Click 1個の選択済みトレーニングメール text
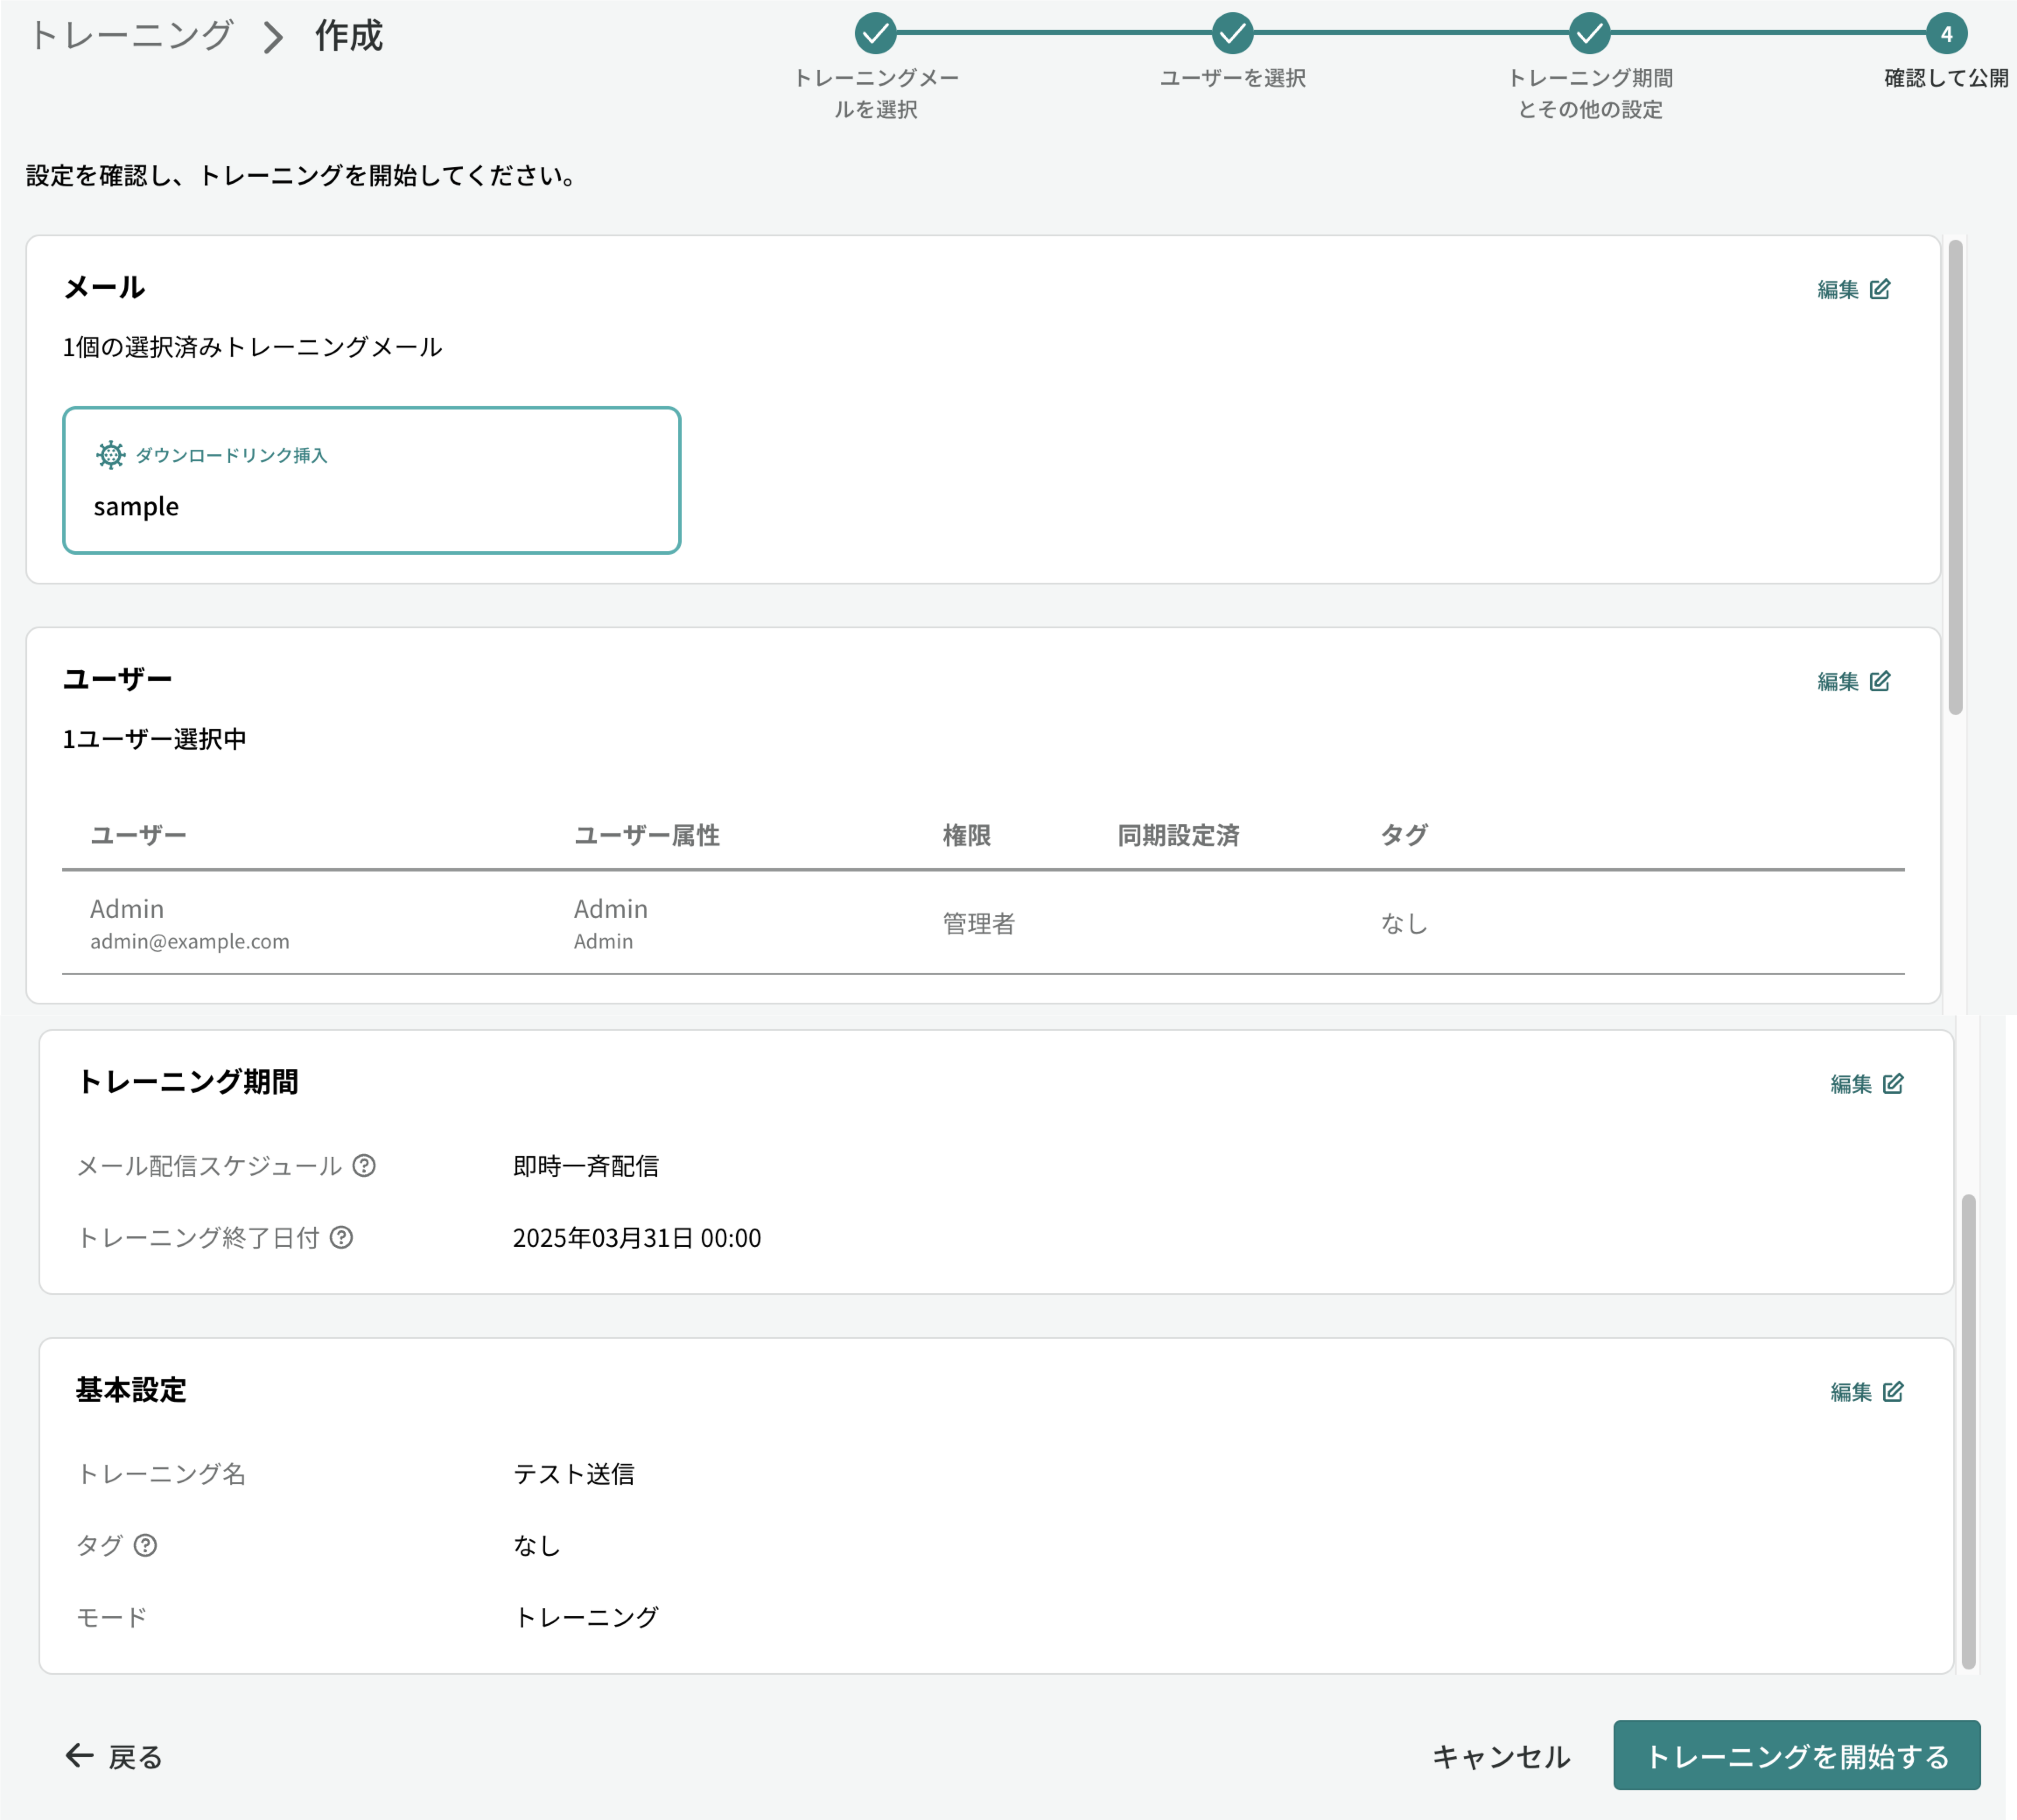This screenshot has height=1820, width=2017. point(252,347)
